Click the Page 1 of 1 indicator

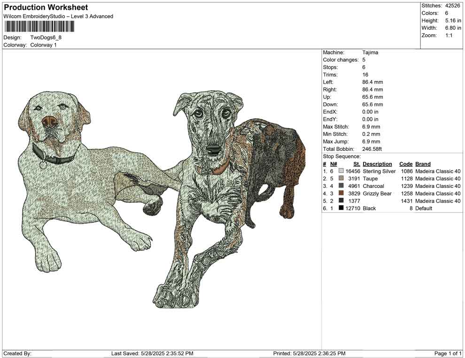point(448,353)
